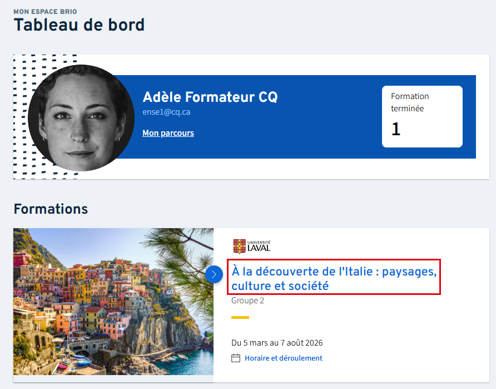The image size is (496, 389).
Task: Click the date range Du 5 mars au 7 août 2026
Action: [277, 343]
